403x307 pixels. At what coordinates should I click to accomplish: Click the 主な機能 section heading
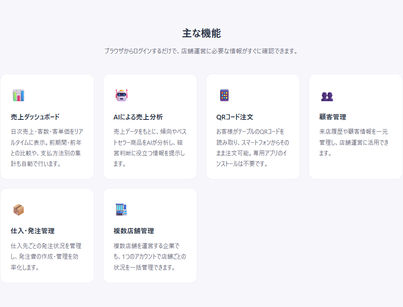coord(201,33)
